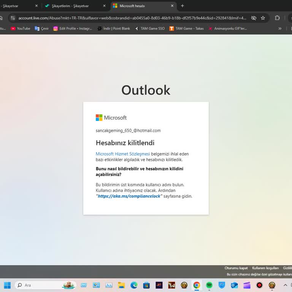292x292 pixels.
Task: Show more bookmarks chevron
Action: [x=280, y=29]
